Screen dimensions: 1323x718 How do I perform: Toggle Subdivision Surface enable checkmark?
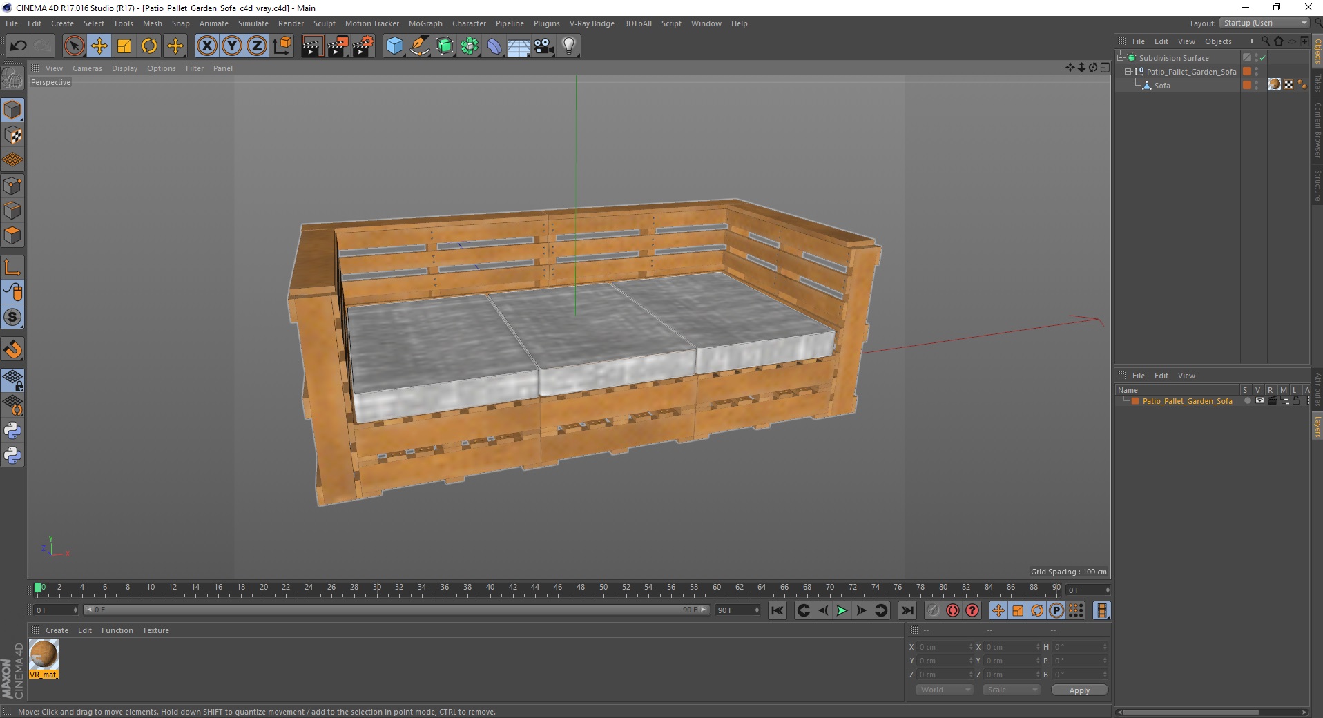coord(1262,58)
